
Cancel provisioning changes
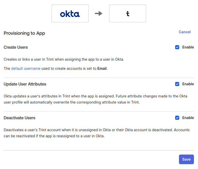point(185,32)
